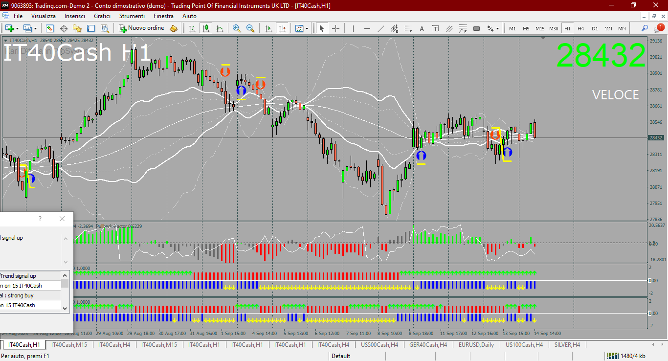This screenshot has height=361, width=668.
Task: Switch to M5 timeframe
Action: coord(526,28)
